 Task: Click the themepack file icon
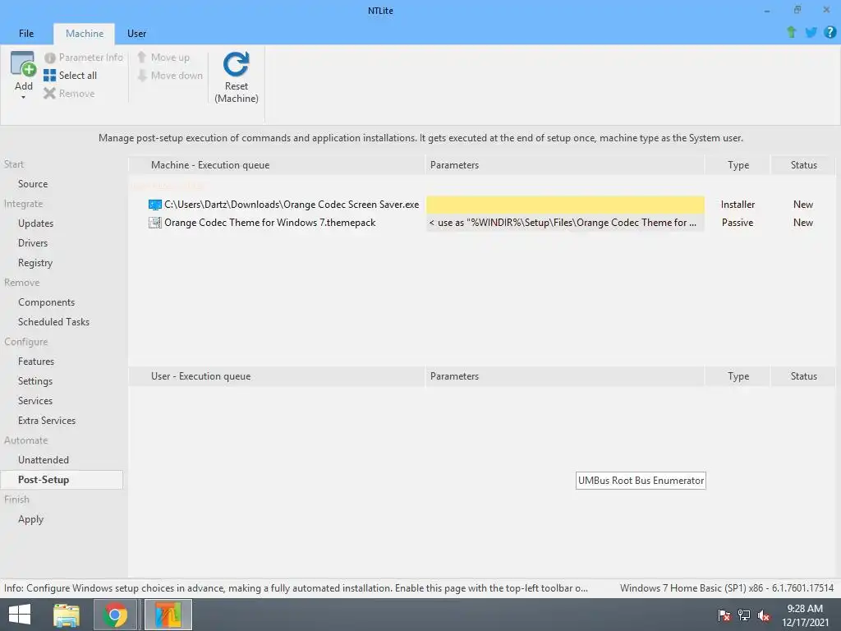coord(155,223)
